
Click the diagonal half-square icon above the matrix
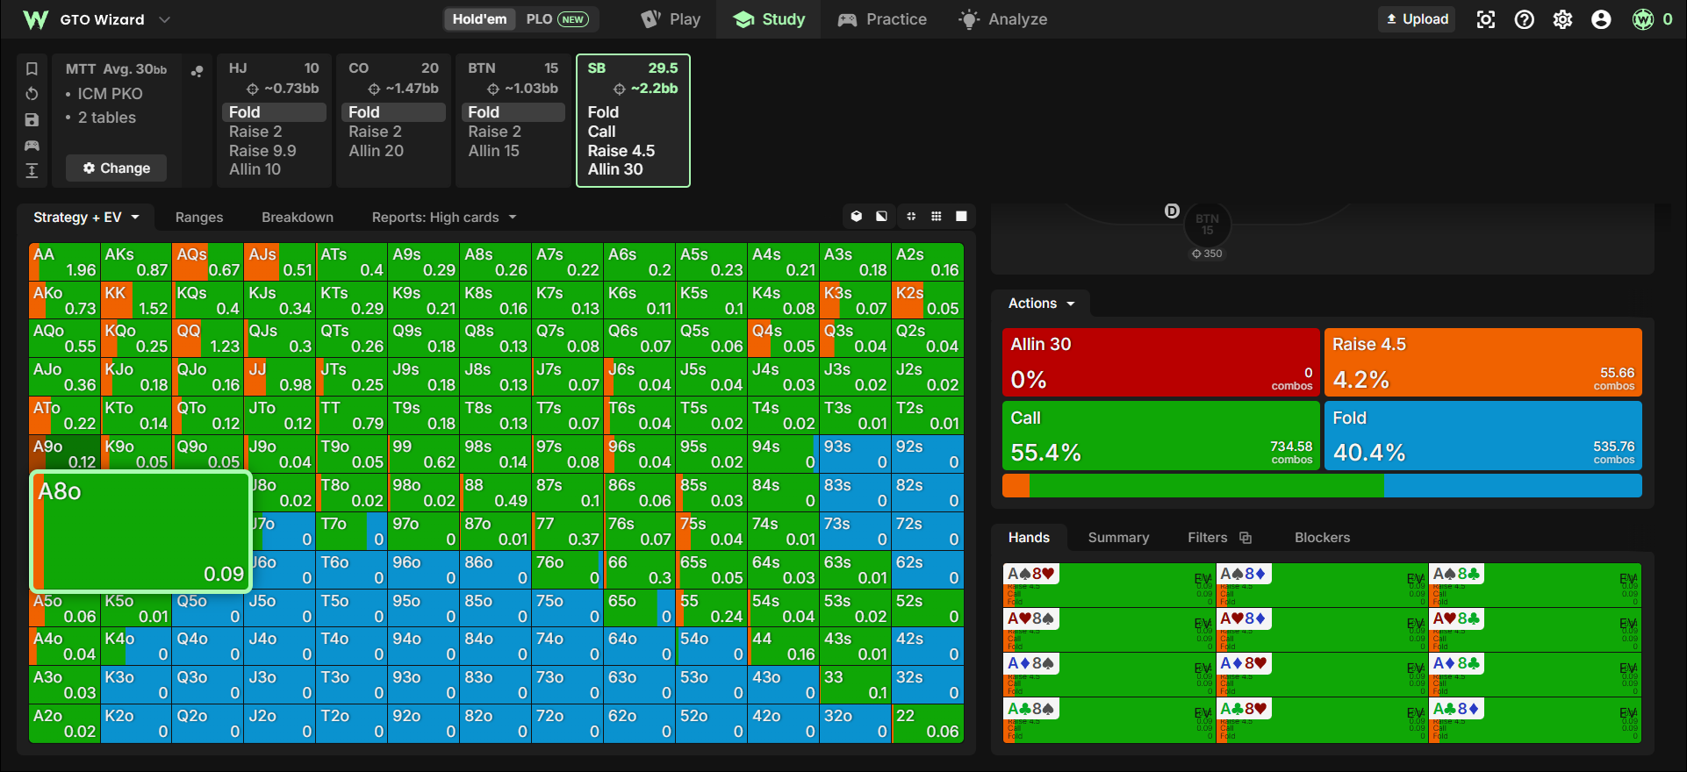tap(881, 217)
